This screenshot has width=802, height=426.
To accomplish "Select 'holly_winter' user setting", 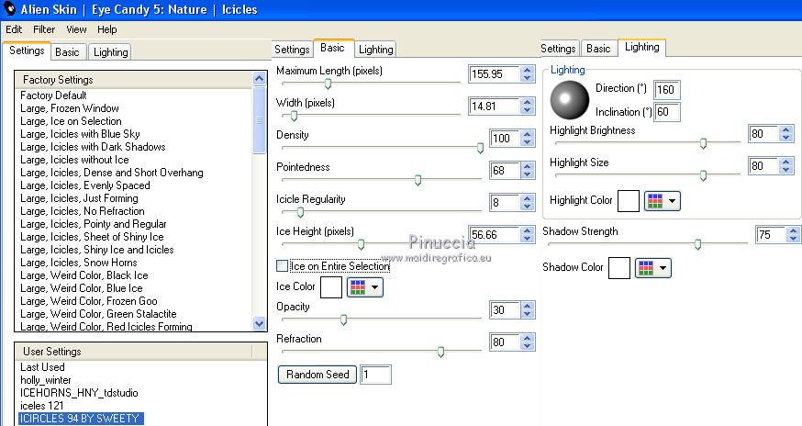I will pos(46,380).
